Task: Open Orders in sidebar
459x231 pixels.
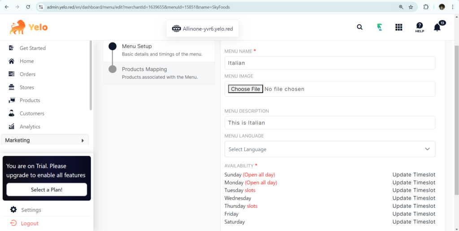Action: pos(27,74)
